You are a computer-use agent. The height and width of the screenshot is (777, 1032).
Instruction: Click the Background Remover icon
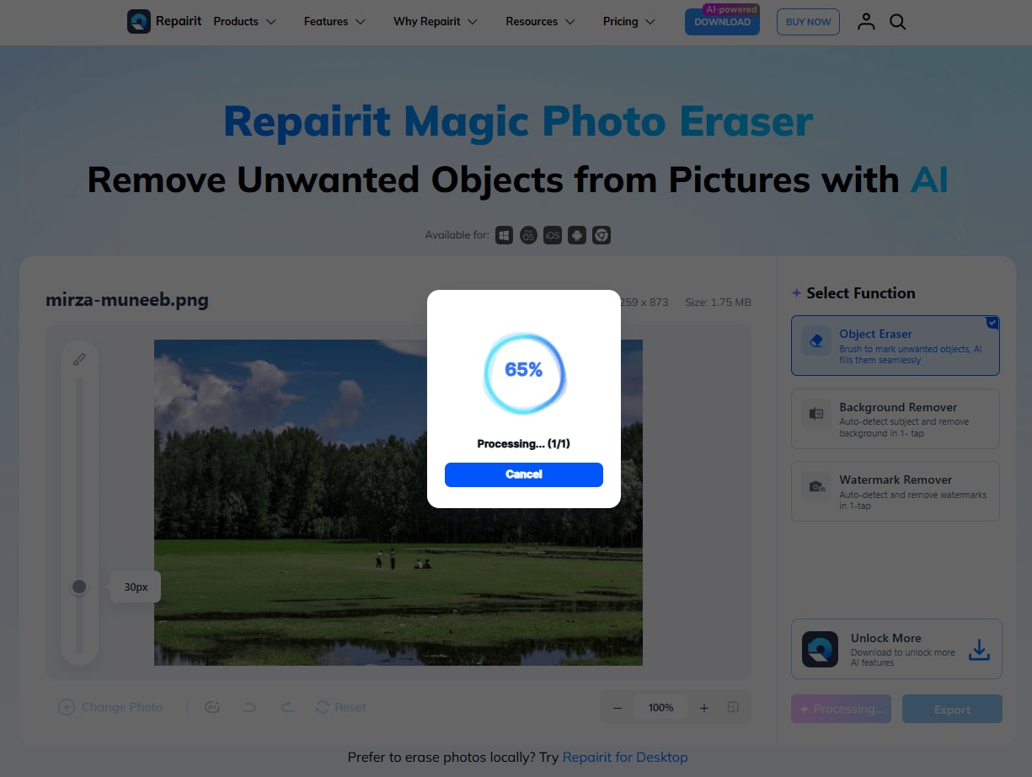coord(816,414)
